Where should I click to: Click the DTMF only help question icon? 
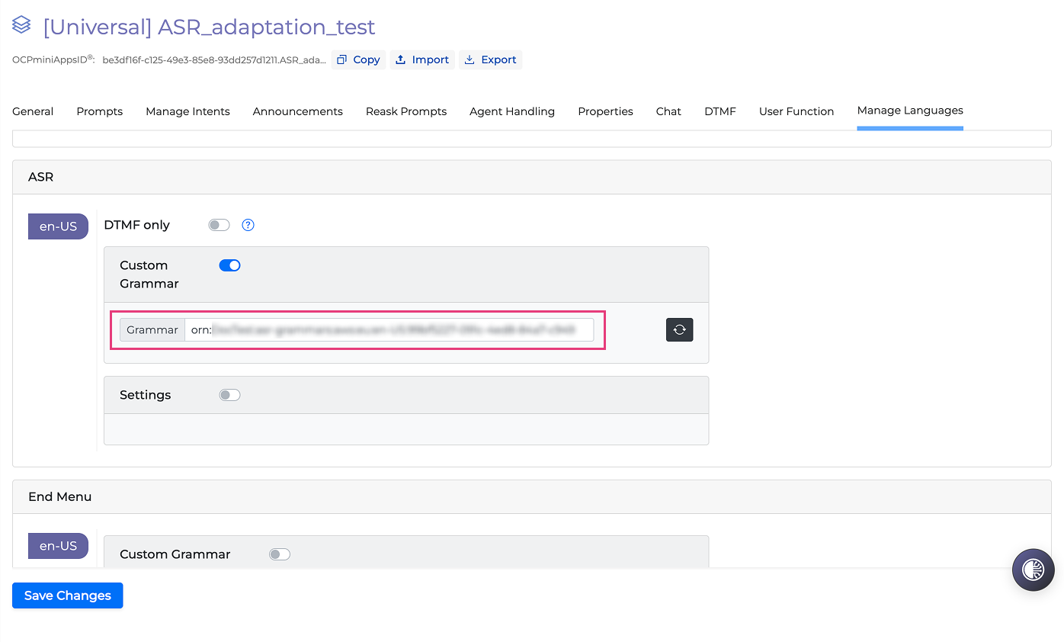248,225
